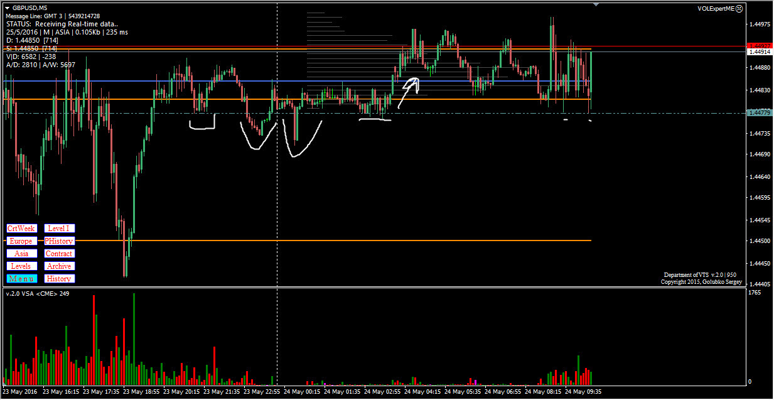This screenshot has width=774, height=400.
Task: Click the 1.44640 price axis value
Action: point(759,177)
